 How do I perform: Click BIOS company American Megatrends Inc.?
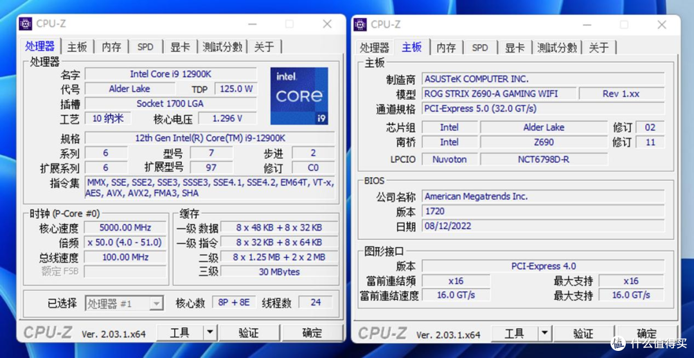click(x=543, y=196)
